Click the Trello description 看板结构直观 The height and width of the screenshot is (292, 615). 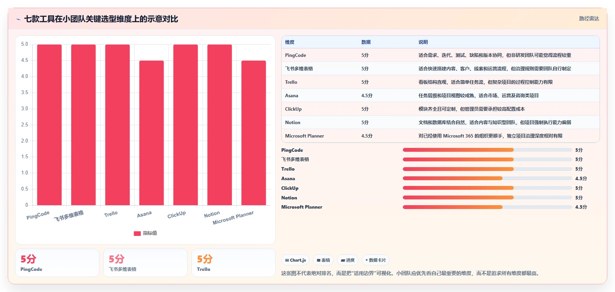click(x=486, y=82)
